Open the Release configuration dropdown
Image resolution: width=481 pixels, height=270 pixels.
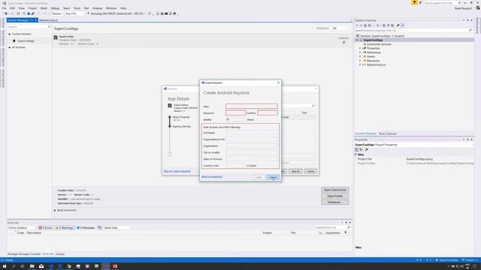pyautogui.click(x=57, y=13)
